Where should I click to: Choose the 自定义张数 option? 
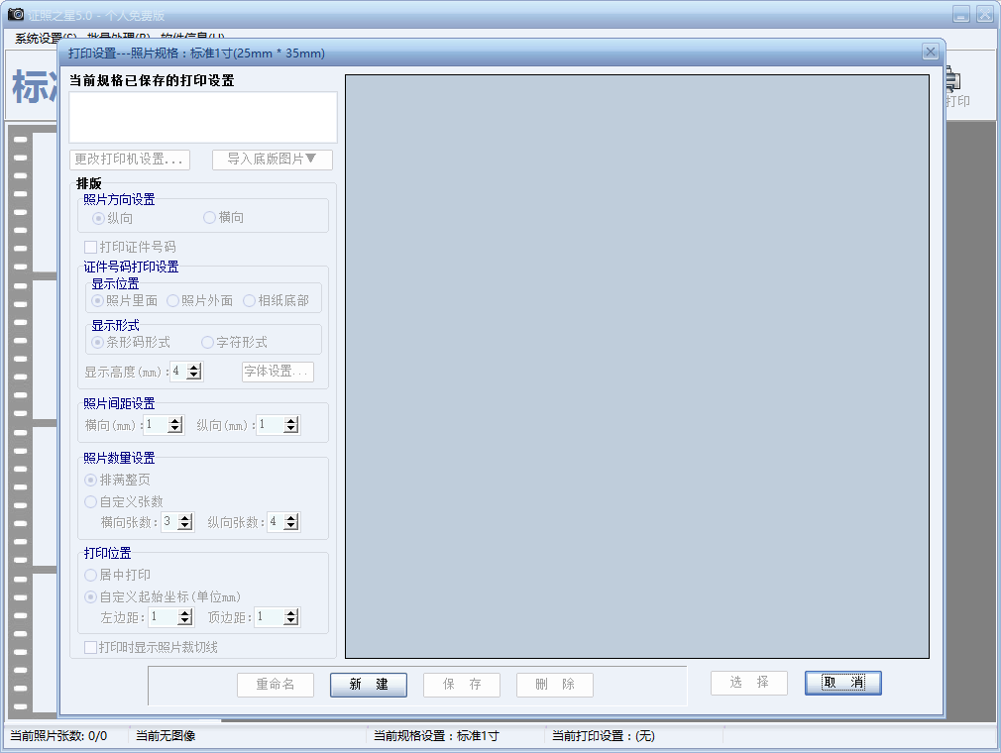coord(91,500)
